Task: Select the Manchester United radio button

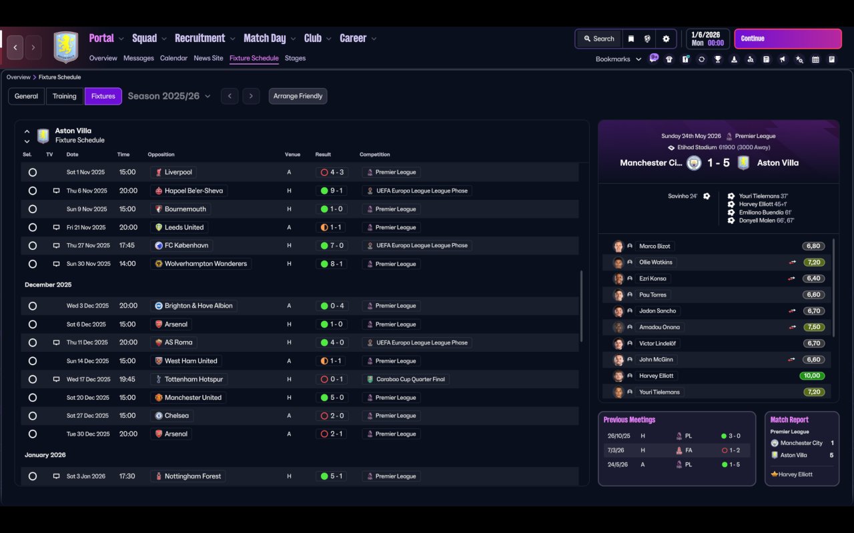Action: pos(33,398)
